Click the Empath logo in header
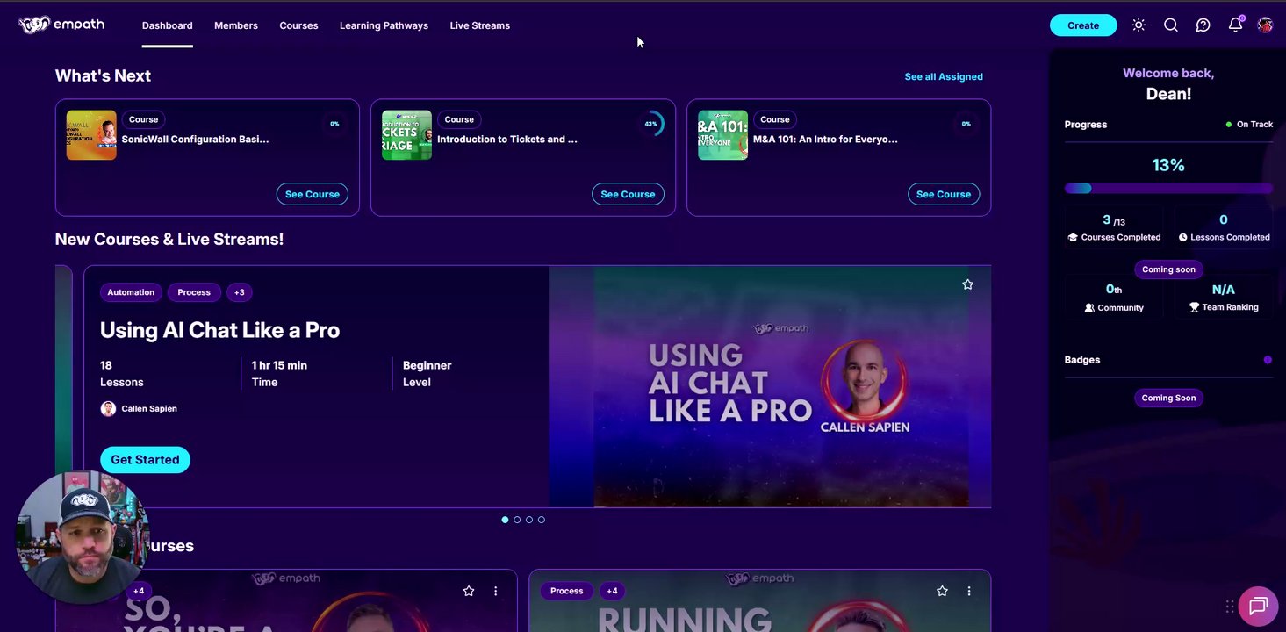 61,25
